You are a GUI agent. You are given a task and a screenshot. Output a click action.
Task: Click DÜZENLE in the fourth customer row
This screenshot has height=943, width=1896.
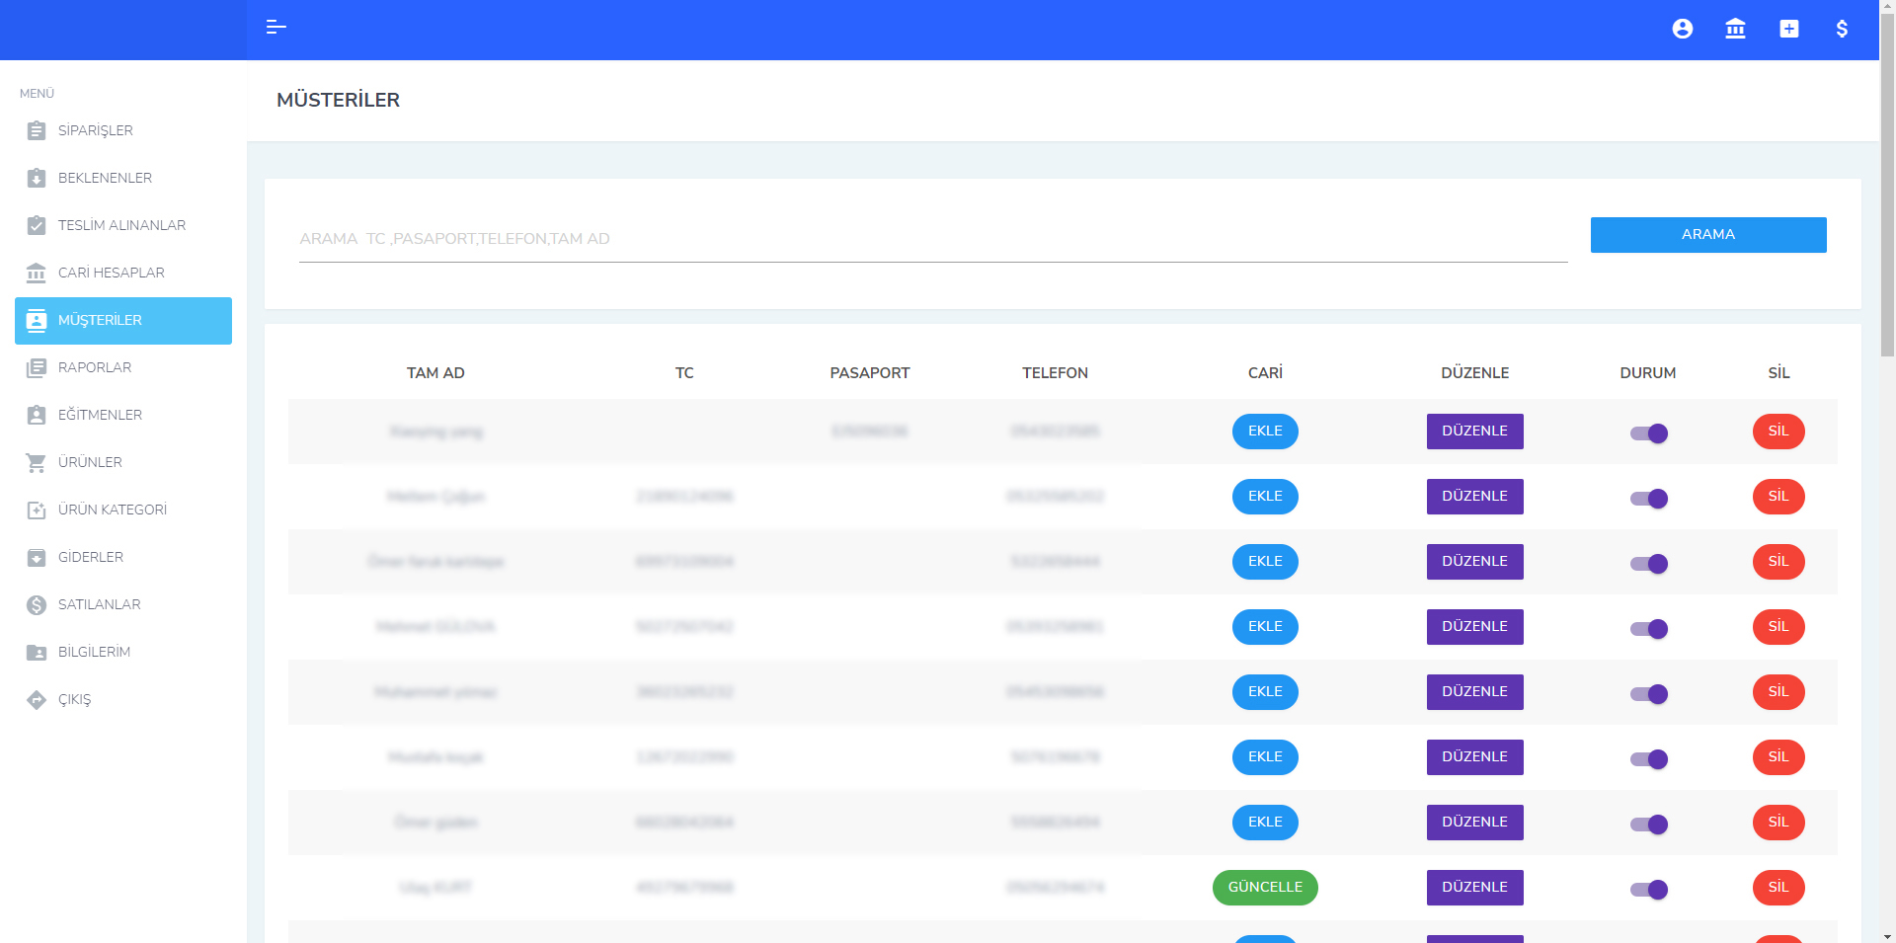pos(1474,627)
